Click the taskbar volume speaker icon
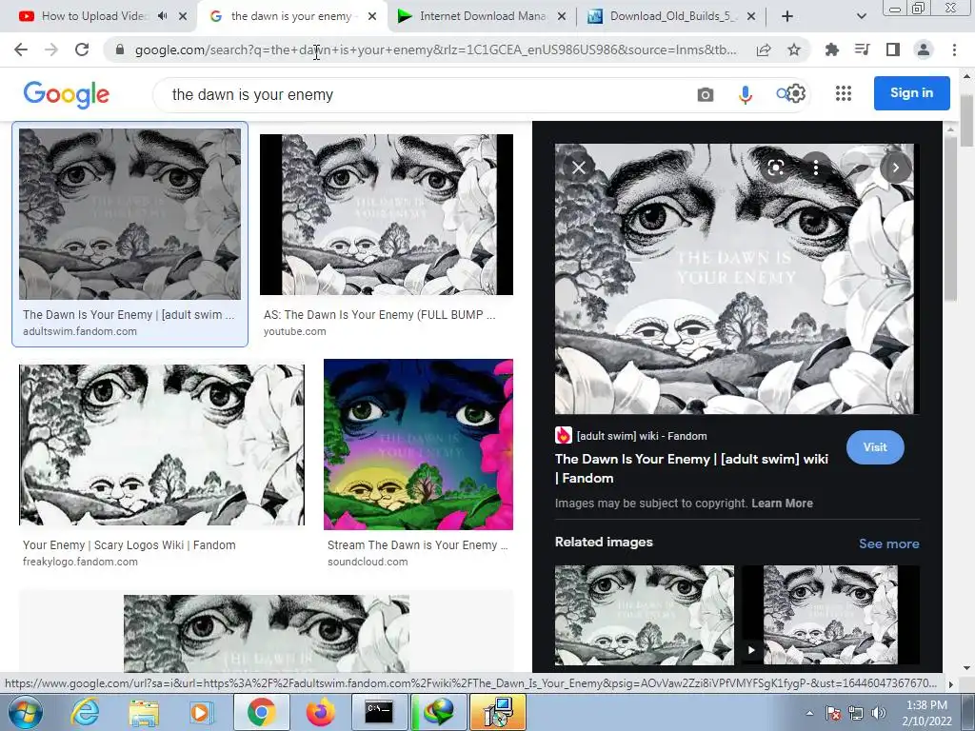The image size is (975, 731). tap(879, 714)
